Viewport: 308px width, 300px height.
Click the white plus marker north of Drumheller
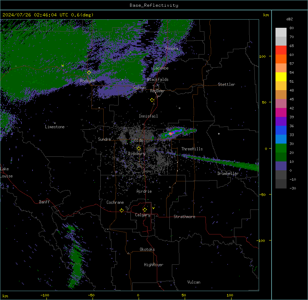pos(219,134)
